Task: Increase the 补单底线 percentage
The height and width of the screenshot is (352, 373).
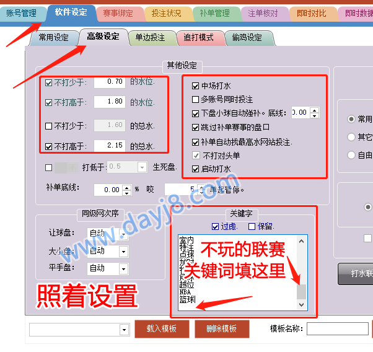Action: [x=127, y=188]
